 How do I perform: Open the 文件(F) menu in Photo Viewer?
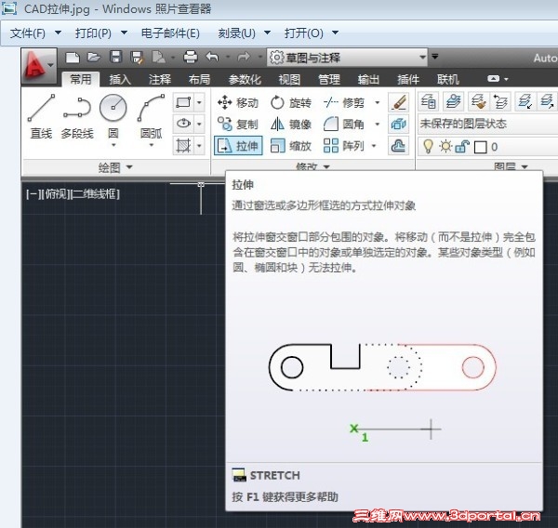coord(35,33)
